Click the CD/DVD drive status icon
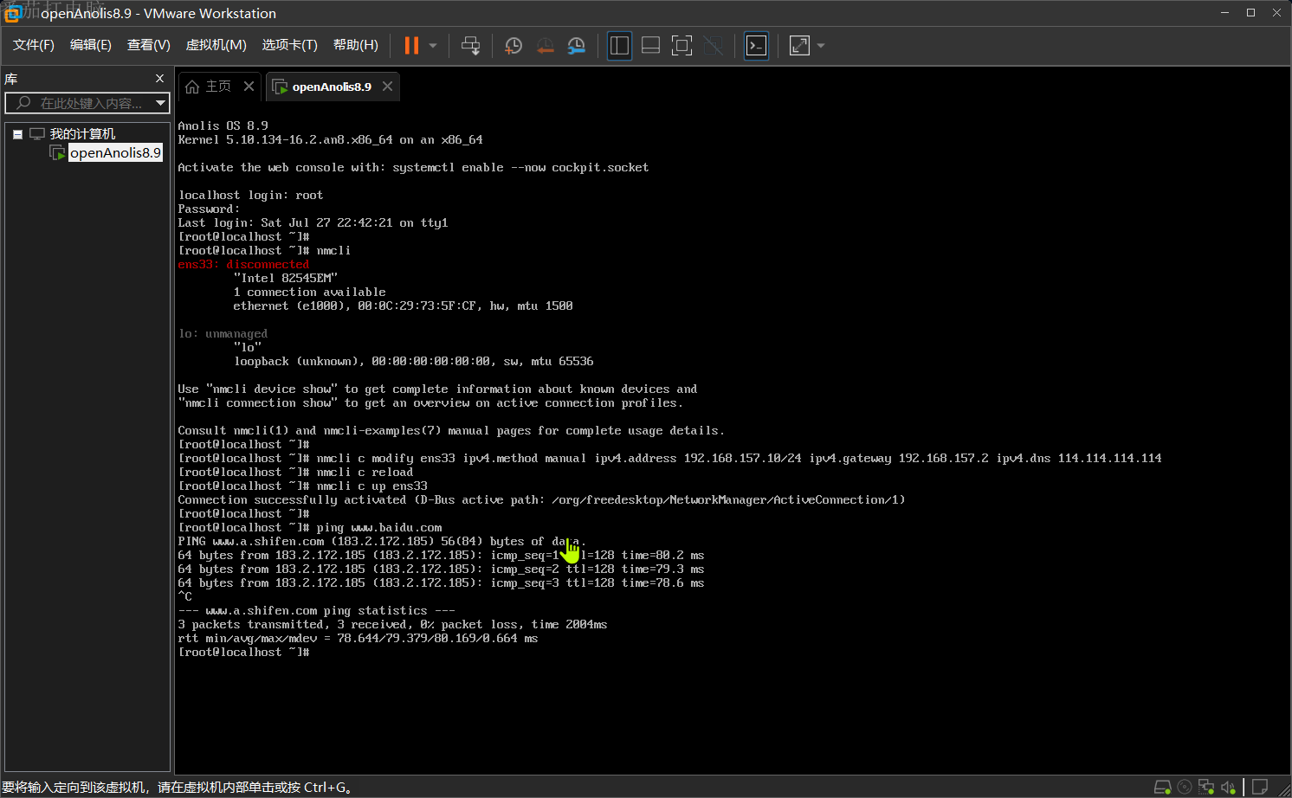This screenshot has height=798, width=1292. point(1185,787)
